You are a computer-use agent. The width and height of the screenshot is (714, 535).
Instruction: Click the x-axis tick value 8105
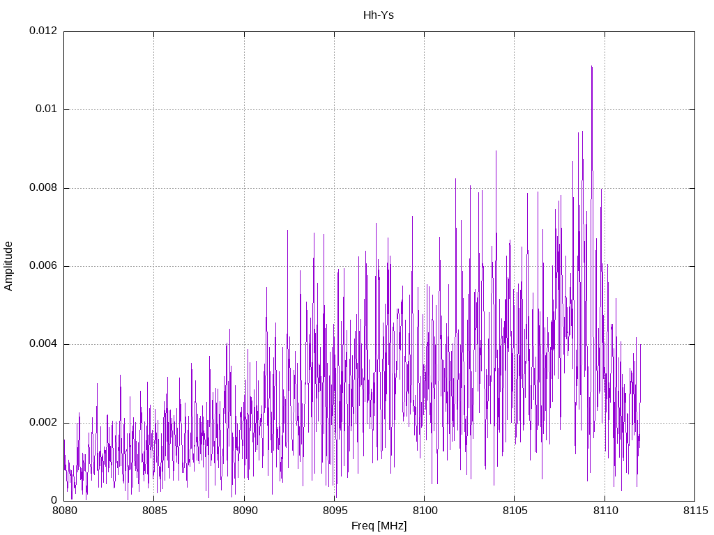pyautogui.click(x=515, y=511)
